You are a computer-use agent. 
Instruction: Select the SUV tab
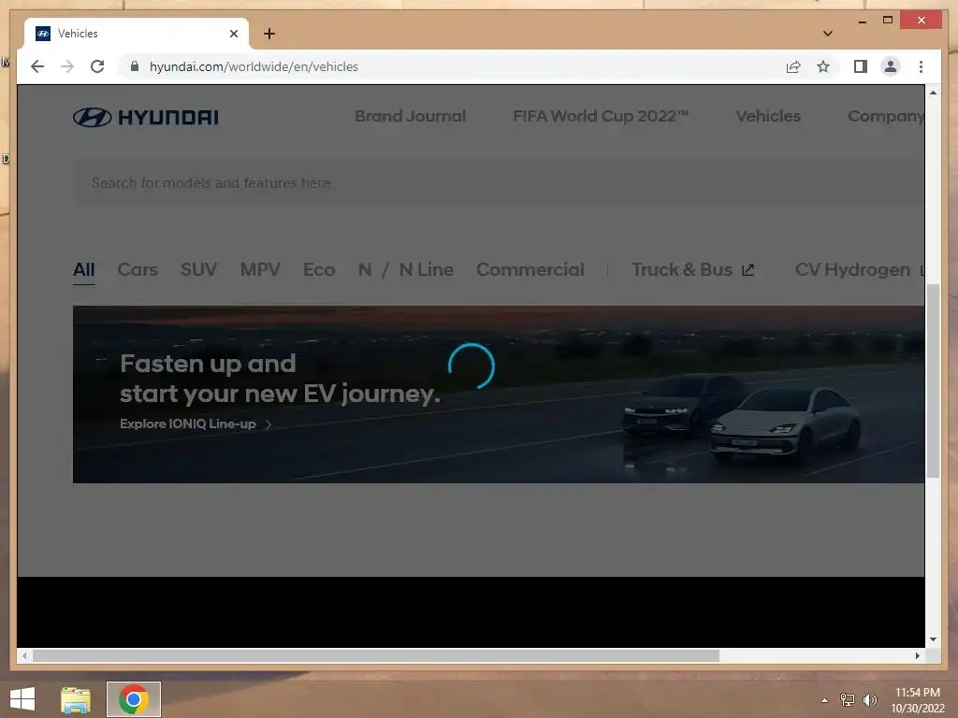pyautogui.click(x=198, y=270)
